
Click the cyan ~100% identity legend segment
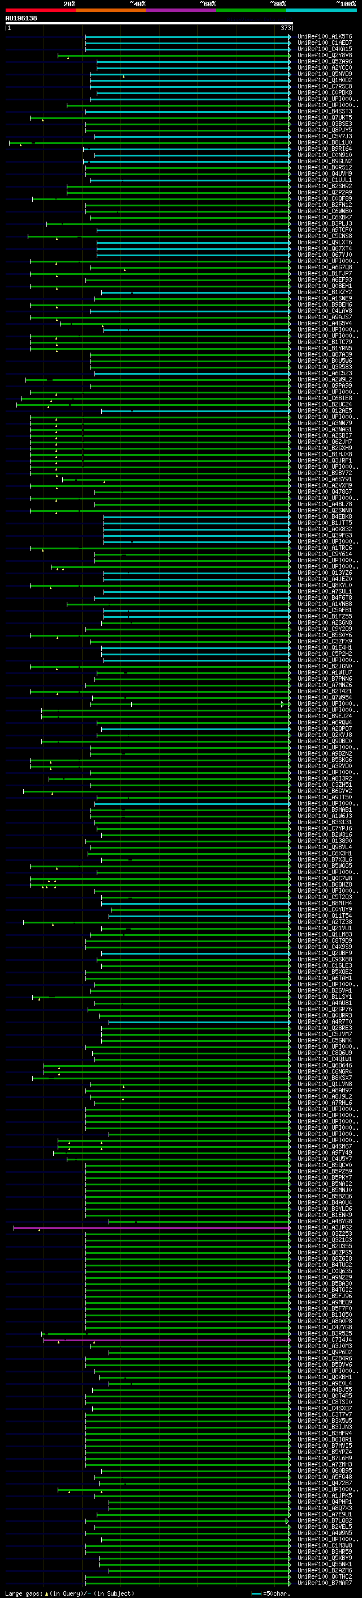point(321,11)
